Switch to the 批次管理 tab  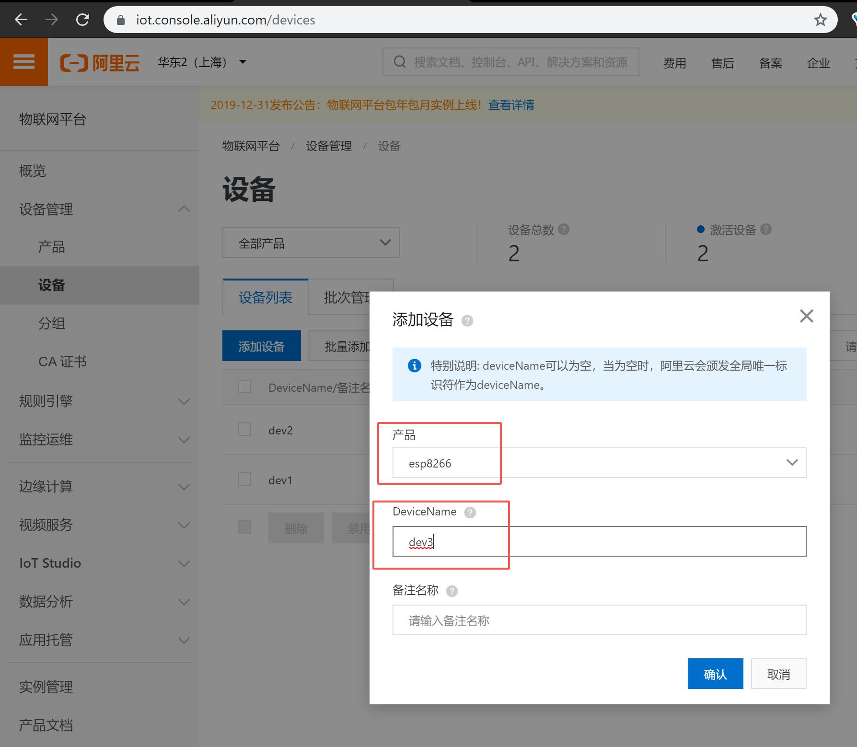pos(346,297)
